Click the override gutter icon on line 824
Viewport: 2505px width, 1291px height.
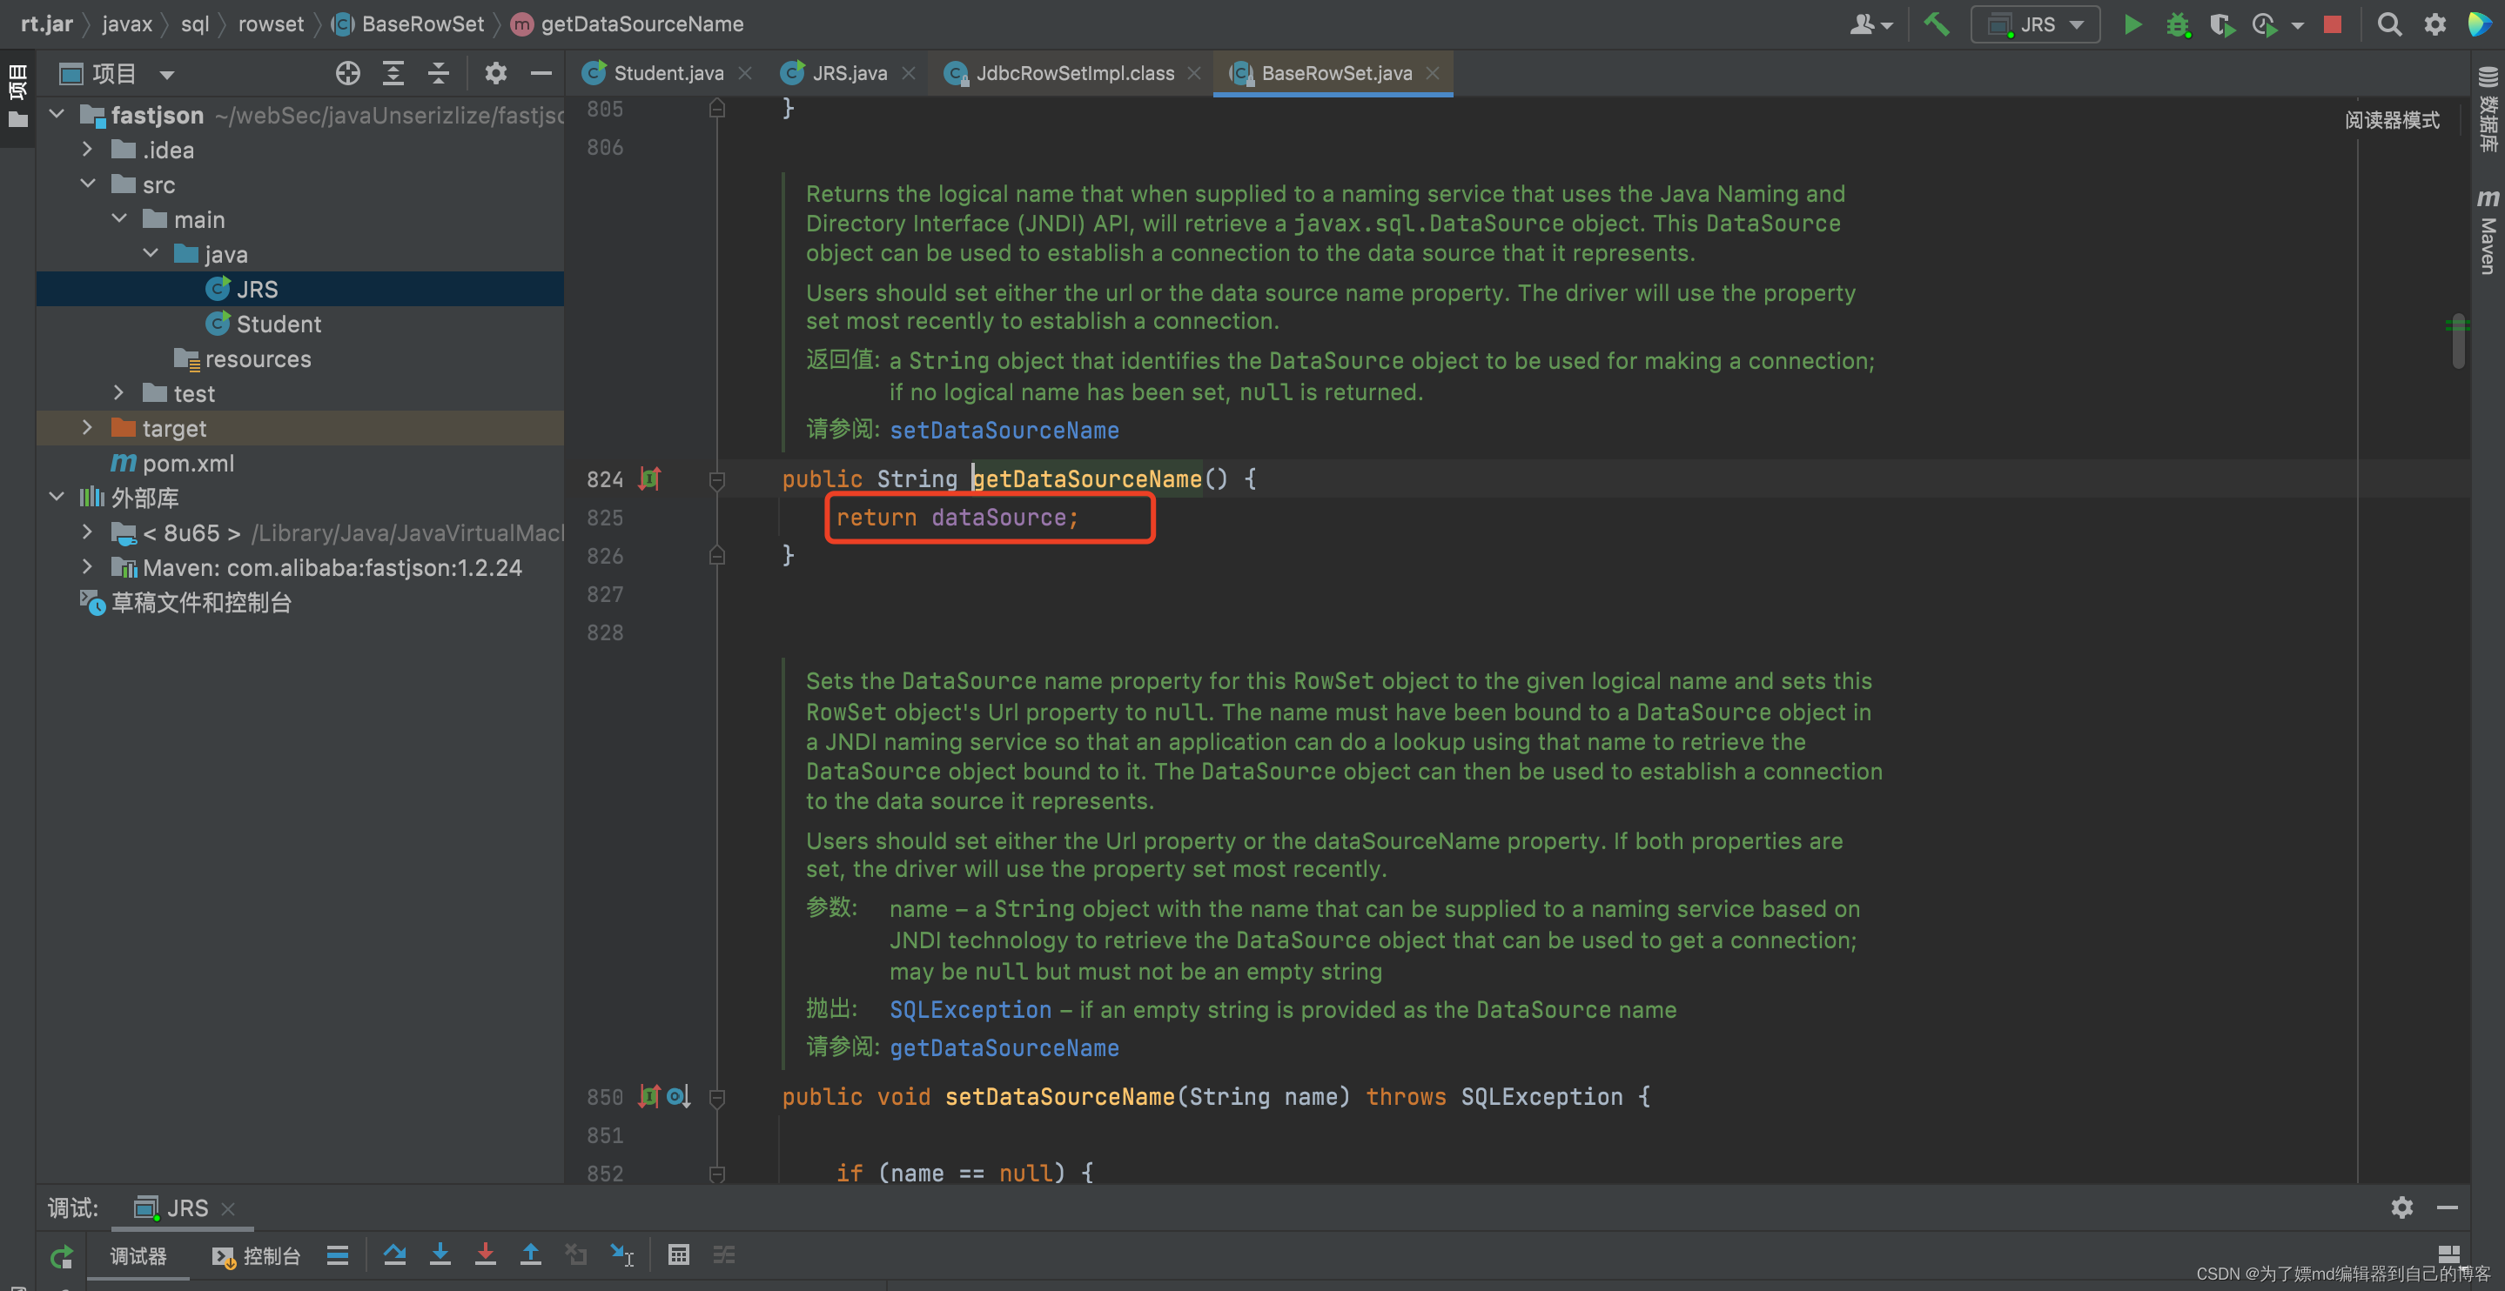648,478
